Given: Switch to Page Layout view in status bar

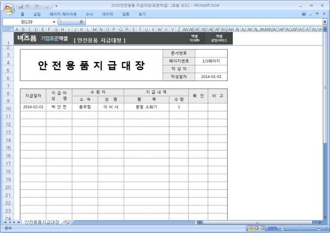Looking at the screenshot, I should [x=256, y=228].
